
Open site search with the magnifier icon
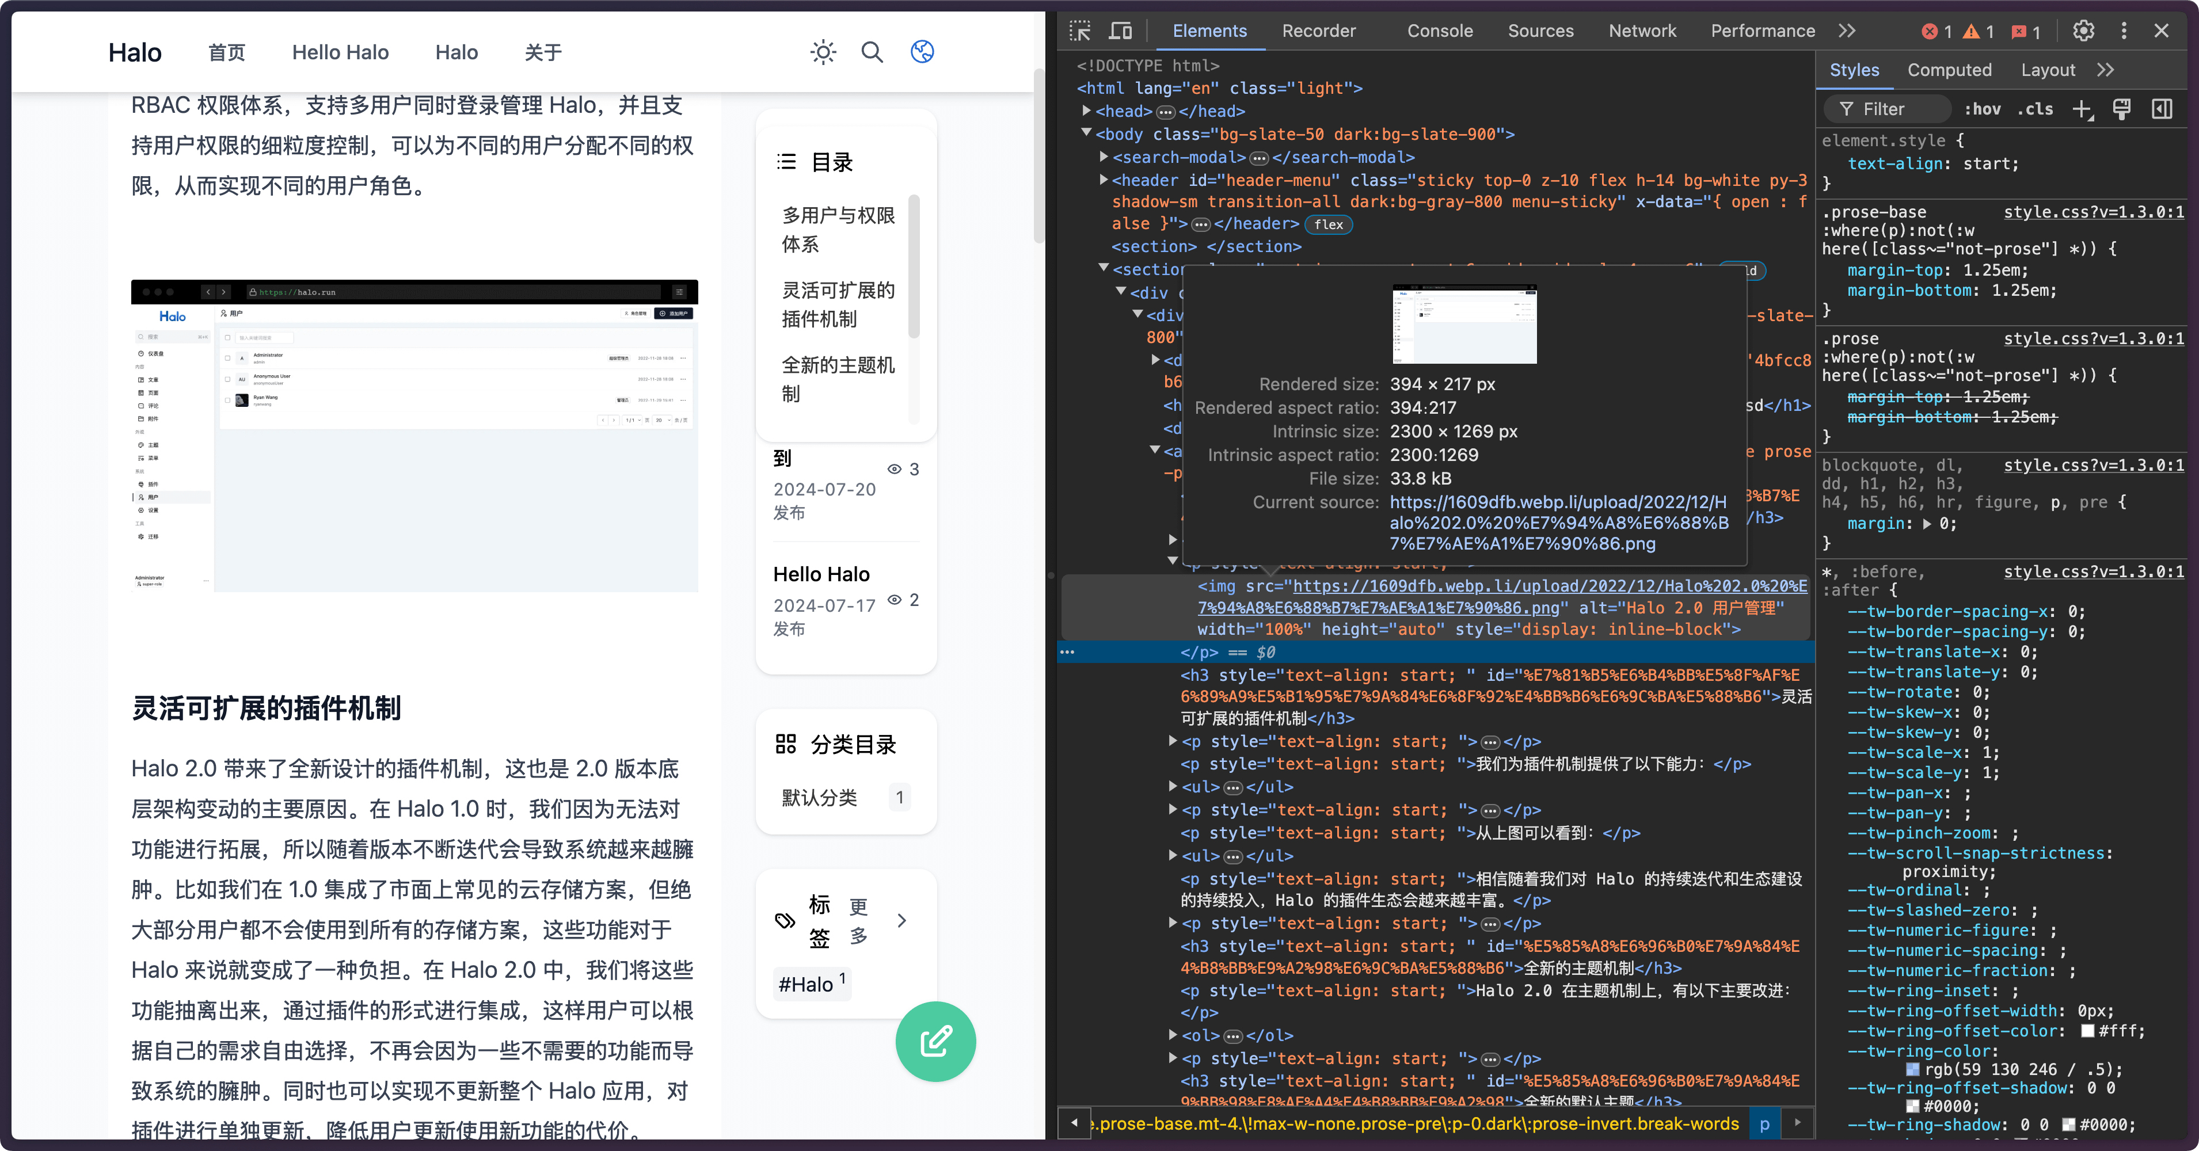872,52
